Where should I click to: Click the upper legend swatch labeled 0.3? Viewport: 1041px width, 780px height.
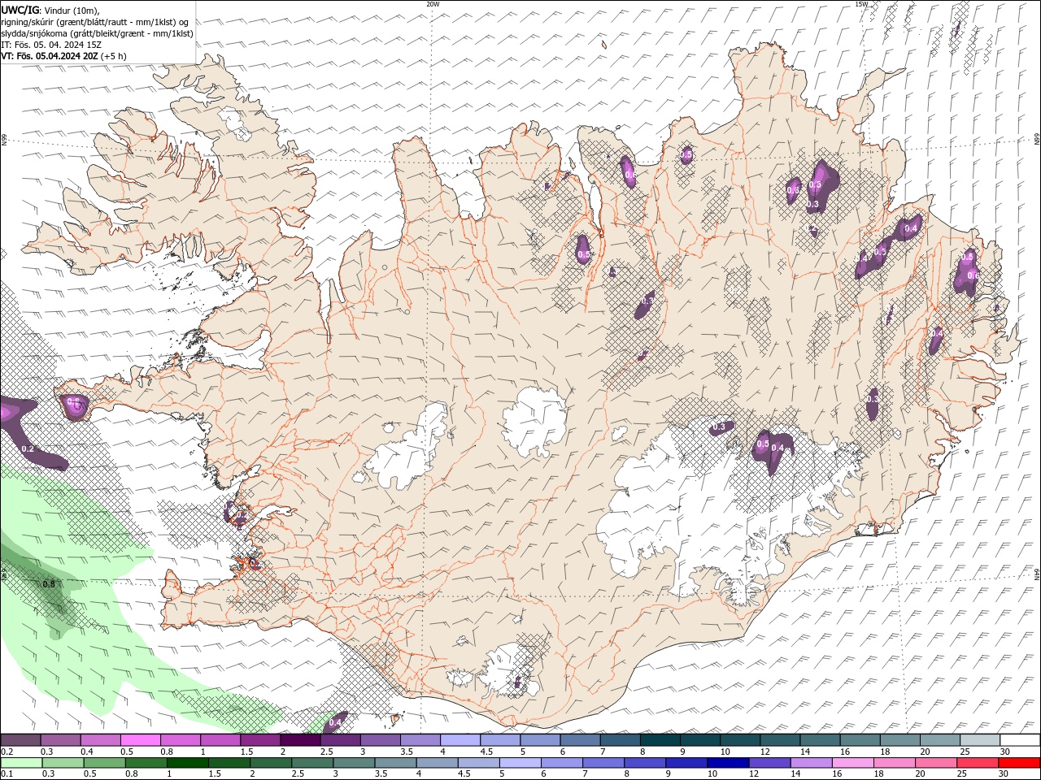tap(60, 740)
